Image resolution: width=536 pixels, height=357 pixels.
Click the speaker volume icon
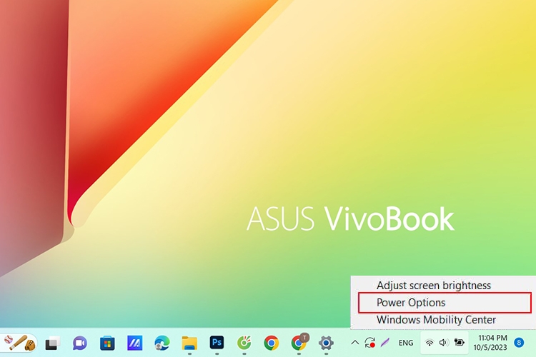pyautogui.click(x=444, y=342)
